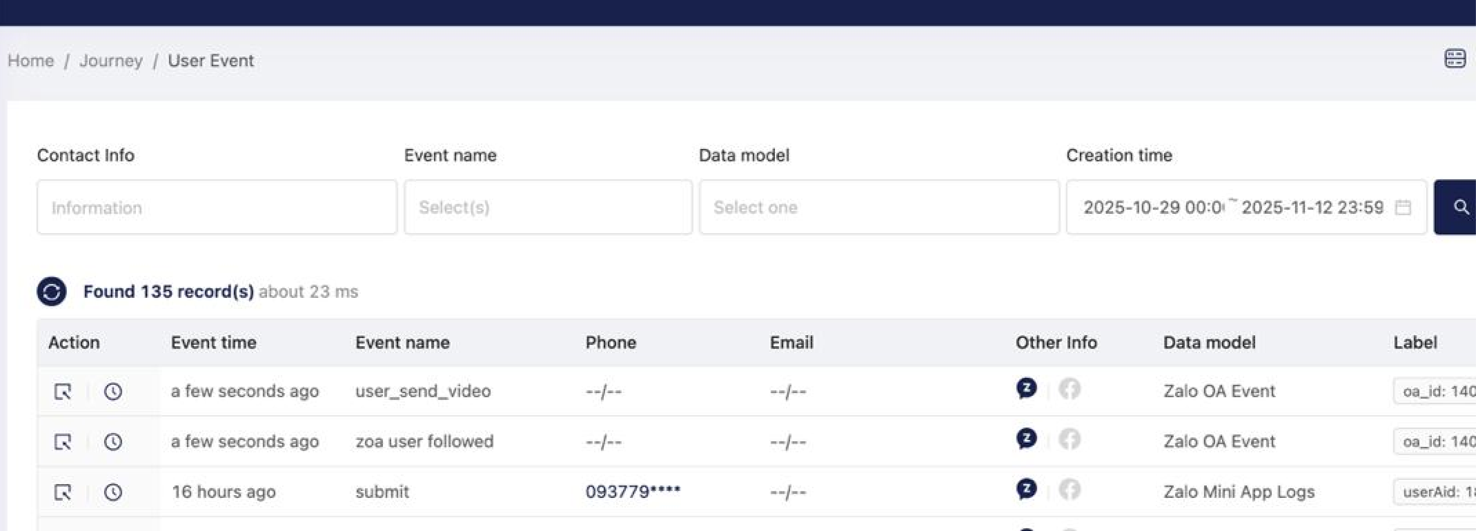Screen dimensions: 1476x531
Task: Click Zalo icon in submit row
Action: tap(1026, 490)
